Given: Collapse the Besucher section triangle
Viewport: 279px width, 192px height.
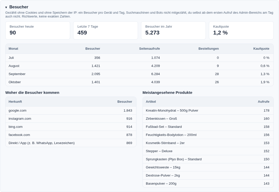Looking at the screenshot, I should [x=6, y=7].
